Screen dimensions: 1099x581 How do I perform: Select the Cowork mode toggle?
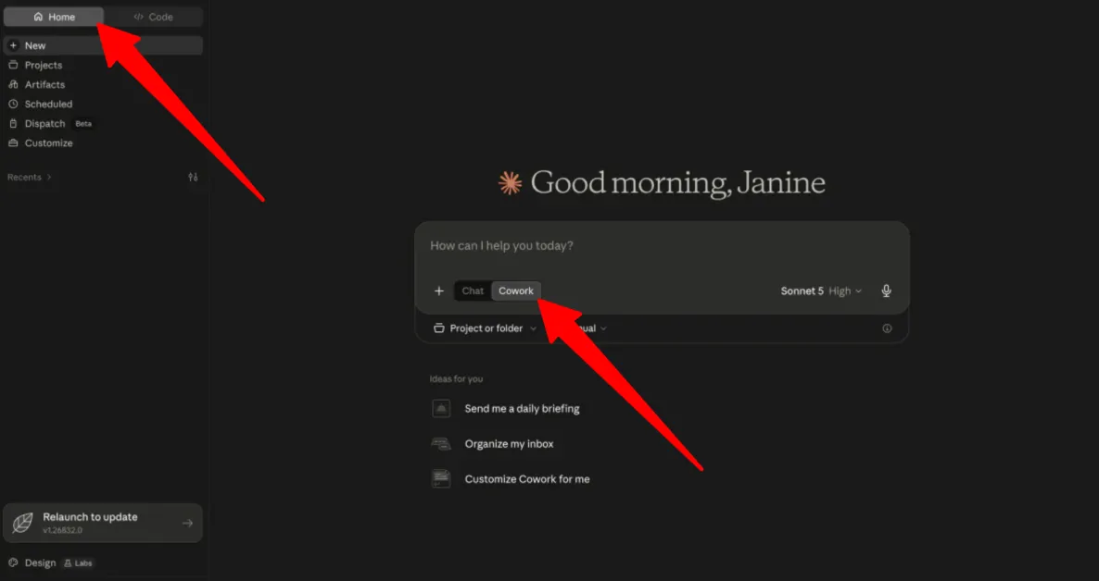coord(516,291)
